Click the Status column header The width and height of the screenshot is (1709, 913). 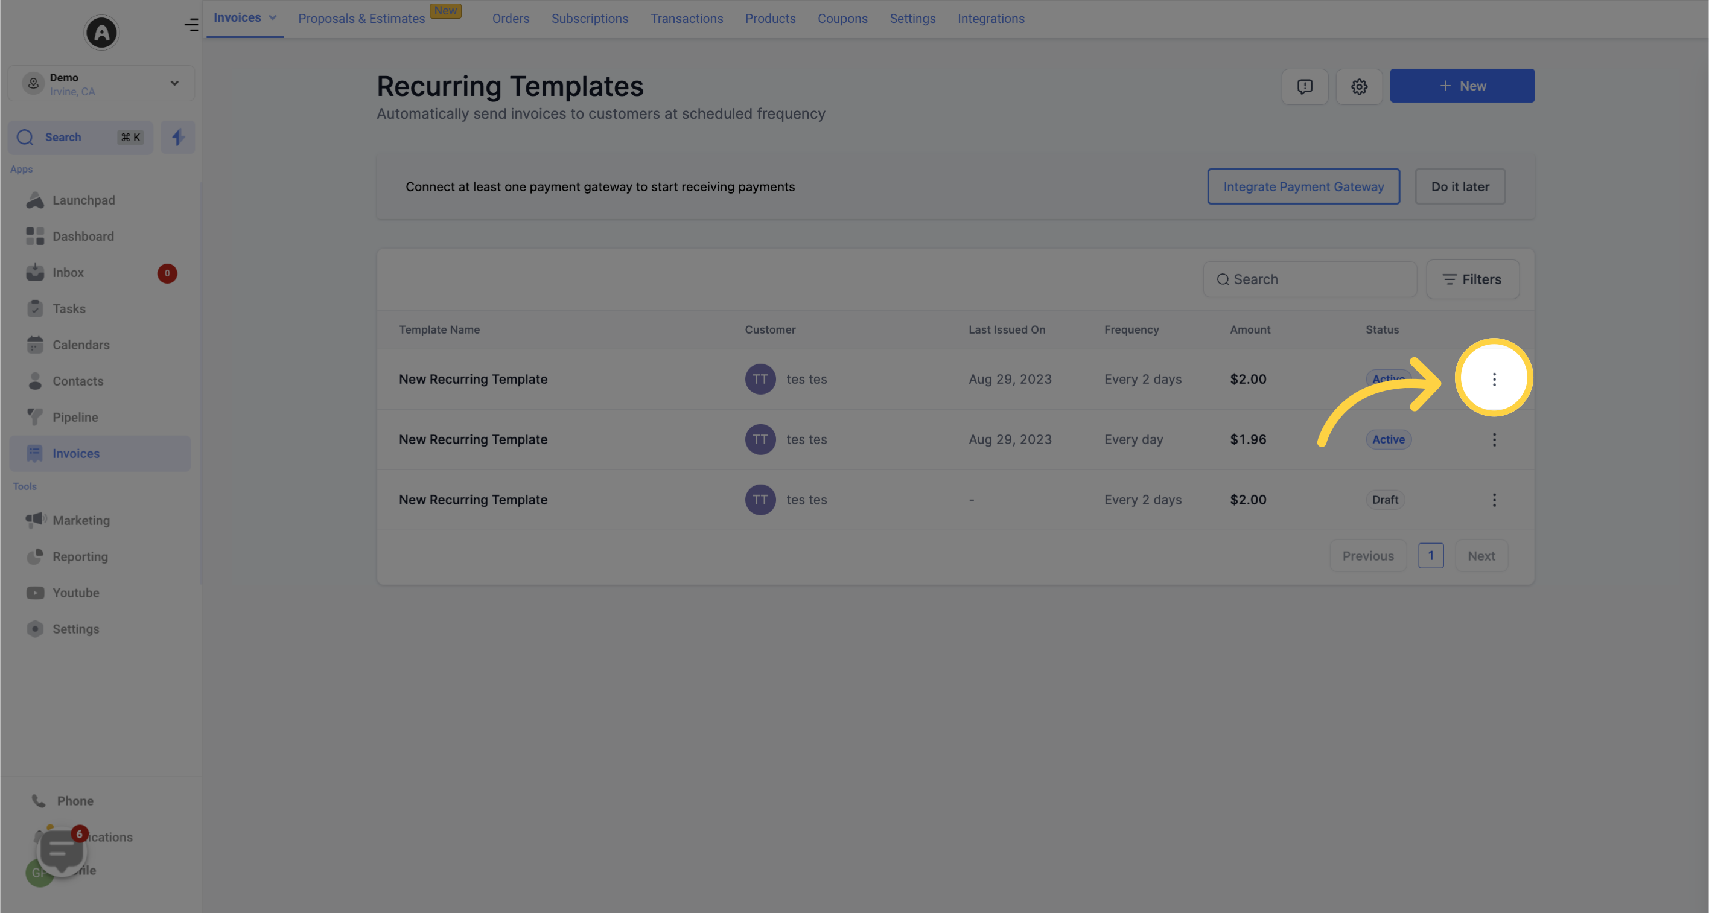click(1382, 329)
